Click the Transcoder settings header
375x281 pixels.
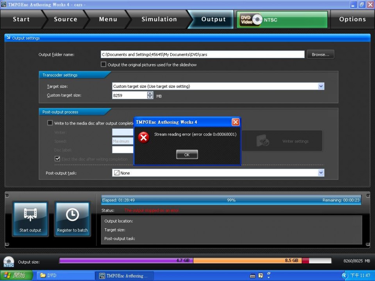tap(60, 75)
